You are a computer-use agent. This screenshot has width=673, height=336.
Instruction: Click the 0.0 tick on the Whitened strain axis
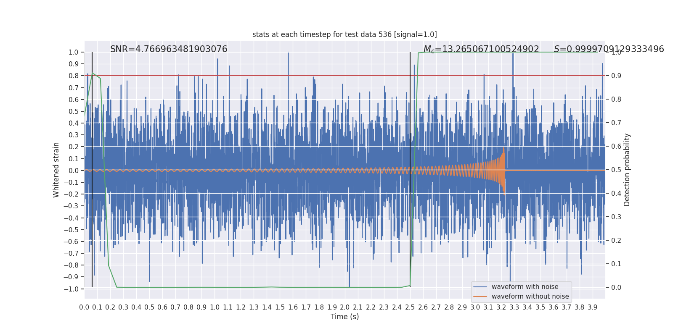[74, 171]
